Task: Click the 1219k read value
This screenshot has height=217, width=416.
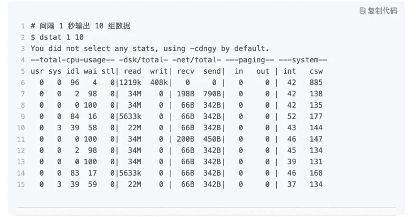Action: pos(130,83)
